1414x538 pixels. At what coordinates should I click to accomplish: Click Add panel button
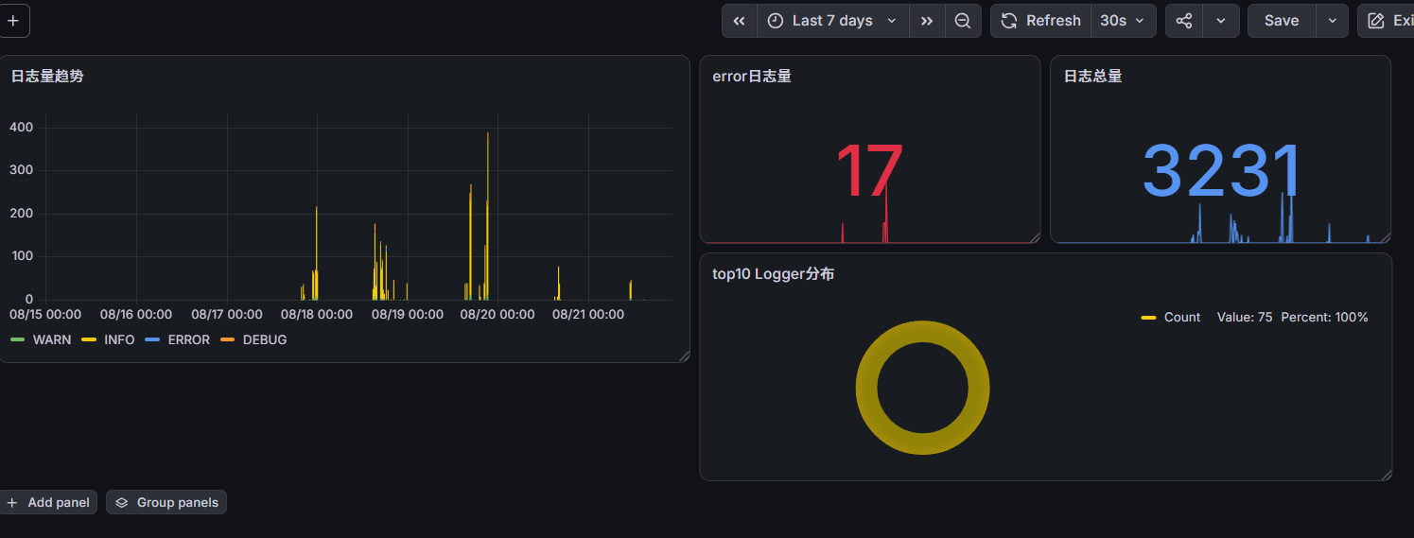click(x=48, y=502)
